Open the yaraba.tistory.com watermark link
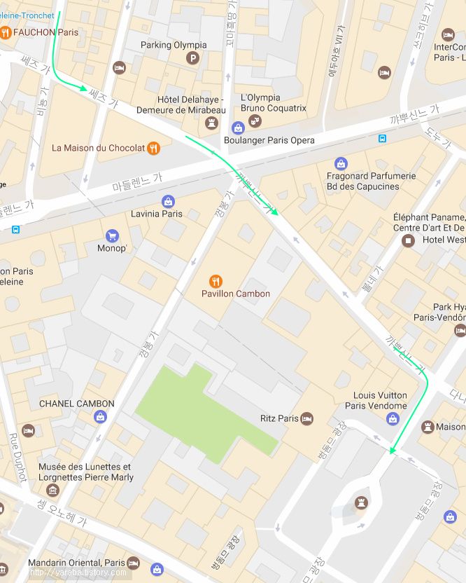This screenshot has height=583, width=466. [x=78, y=572]
